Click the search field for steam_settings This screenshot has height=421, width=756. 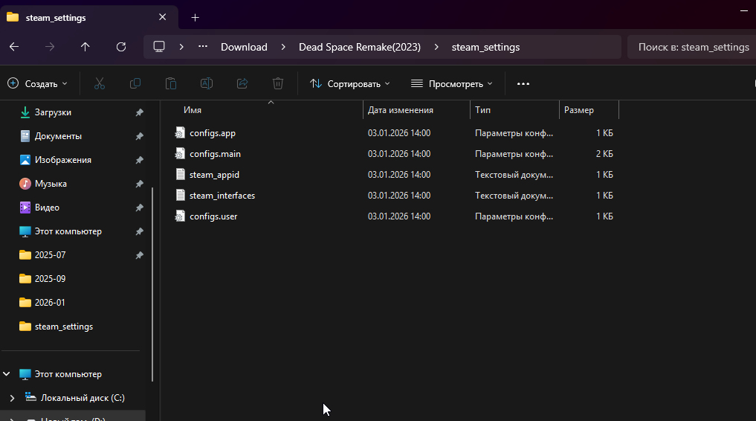(x=691, y=47)
